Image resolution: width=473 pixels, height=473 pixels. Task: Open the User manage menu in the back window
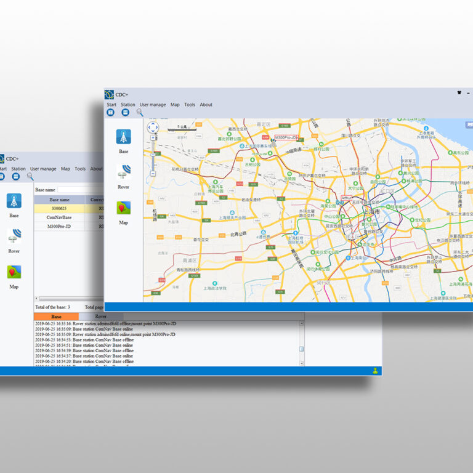pos(43,169)
